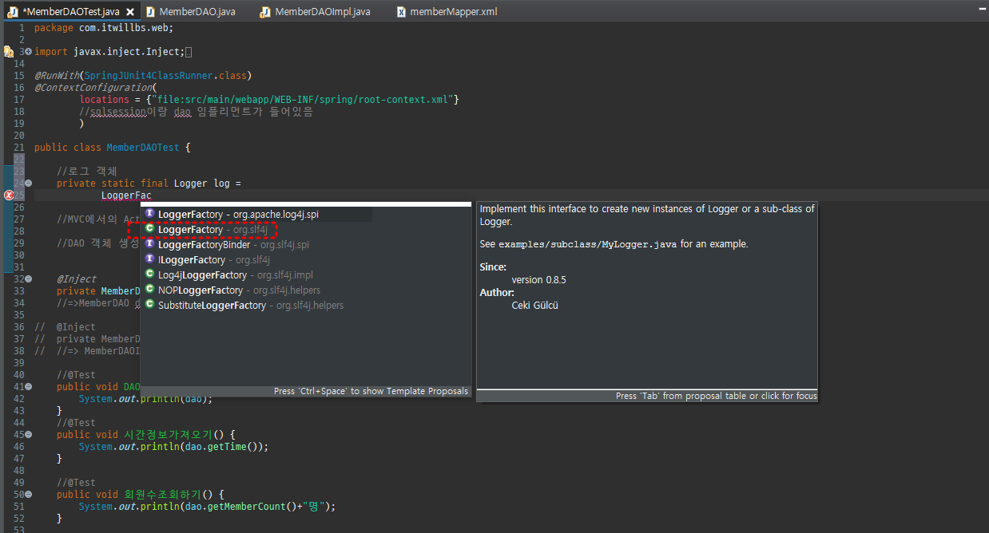Click class name 'MemberDAOTest' on line 21
The width and height of the screenshot is (989, 533).
tap(144, 148)
